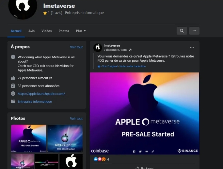
Task: Open the first purple-orange Apple photo thumbnail
Action: (29, 138)
